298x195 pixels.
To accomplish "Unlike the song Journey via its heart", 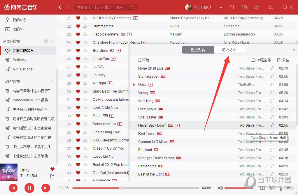I will click(78, 75).
